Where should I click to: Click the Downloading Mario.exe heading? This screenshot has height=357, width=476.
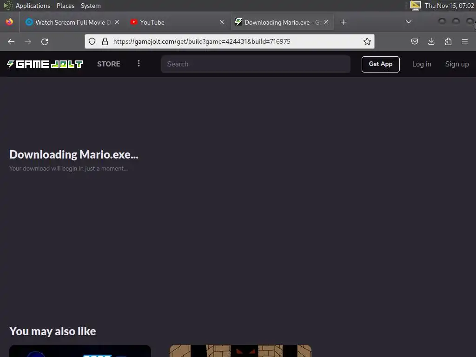tap(74, 154)
